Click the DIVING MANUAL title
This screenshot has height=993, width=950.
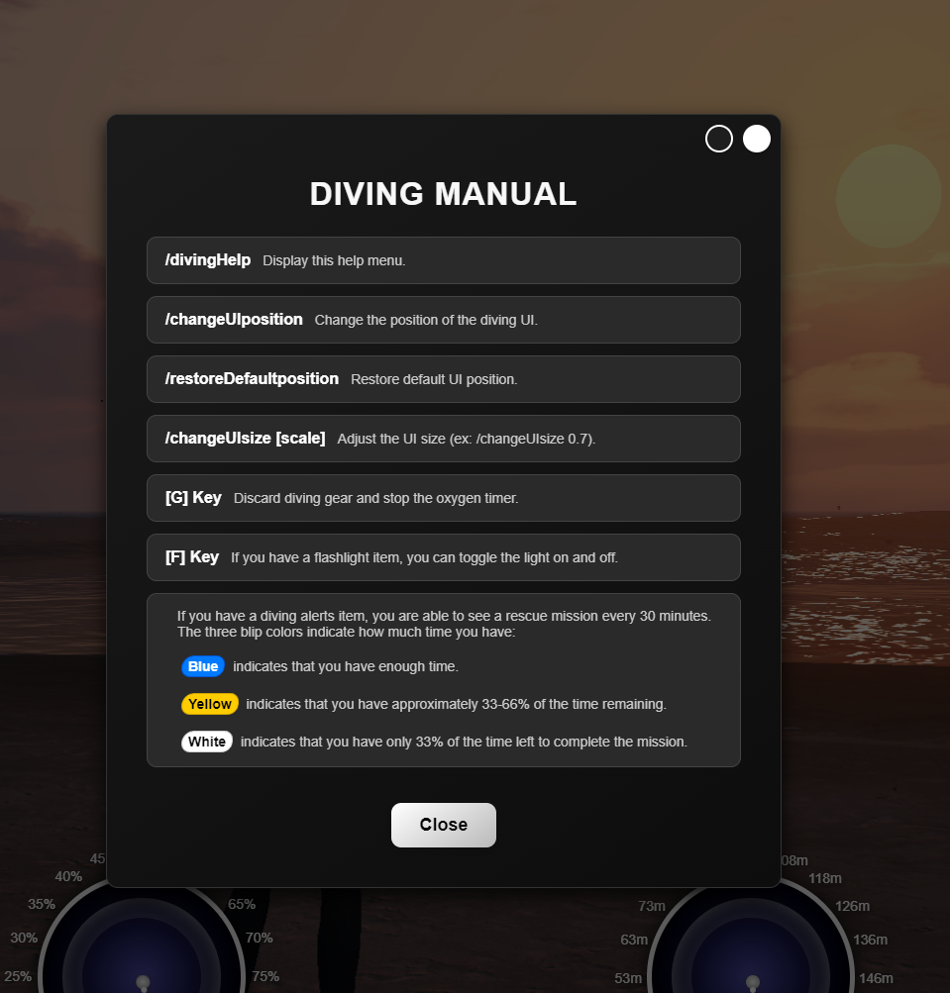click(x=443, y=194)
